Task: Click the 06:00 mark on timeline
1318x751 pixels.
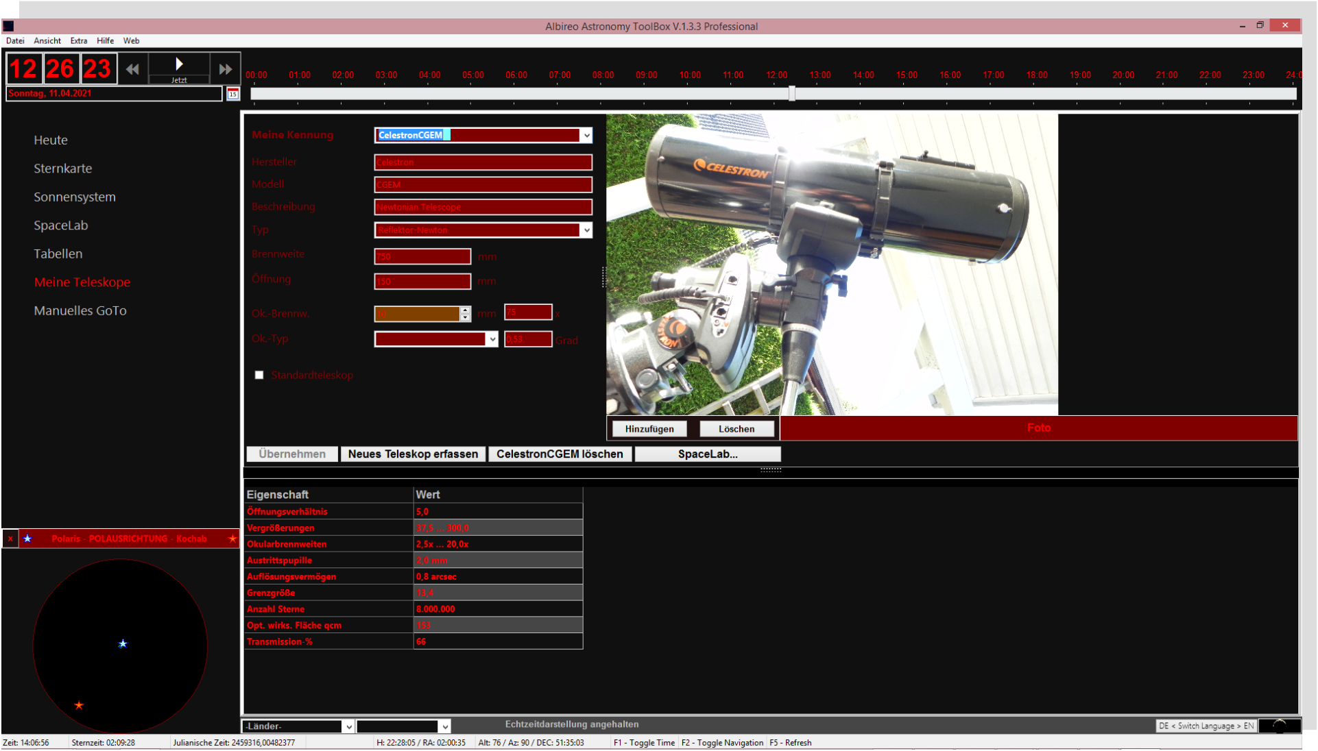Action: tap(516, 75)
